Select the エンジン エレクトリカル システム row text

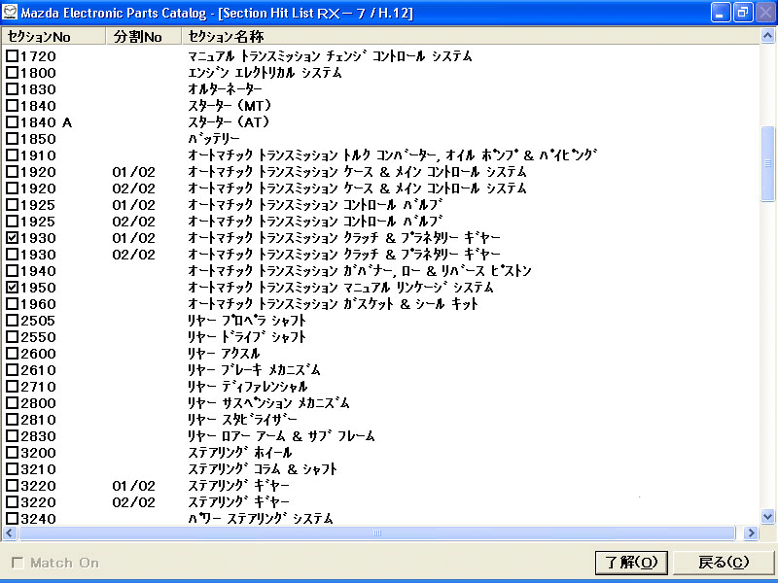[265, 73]
